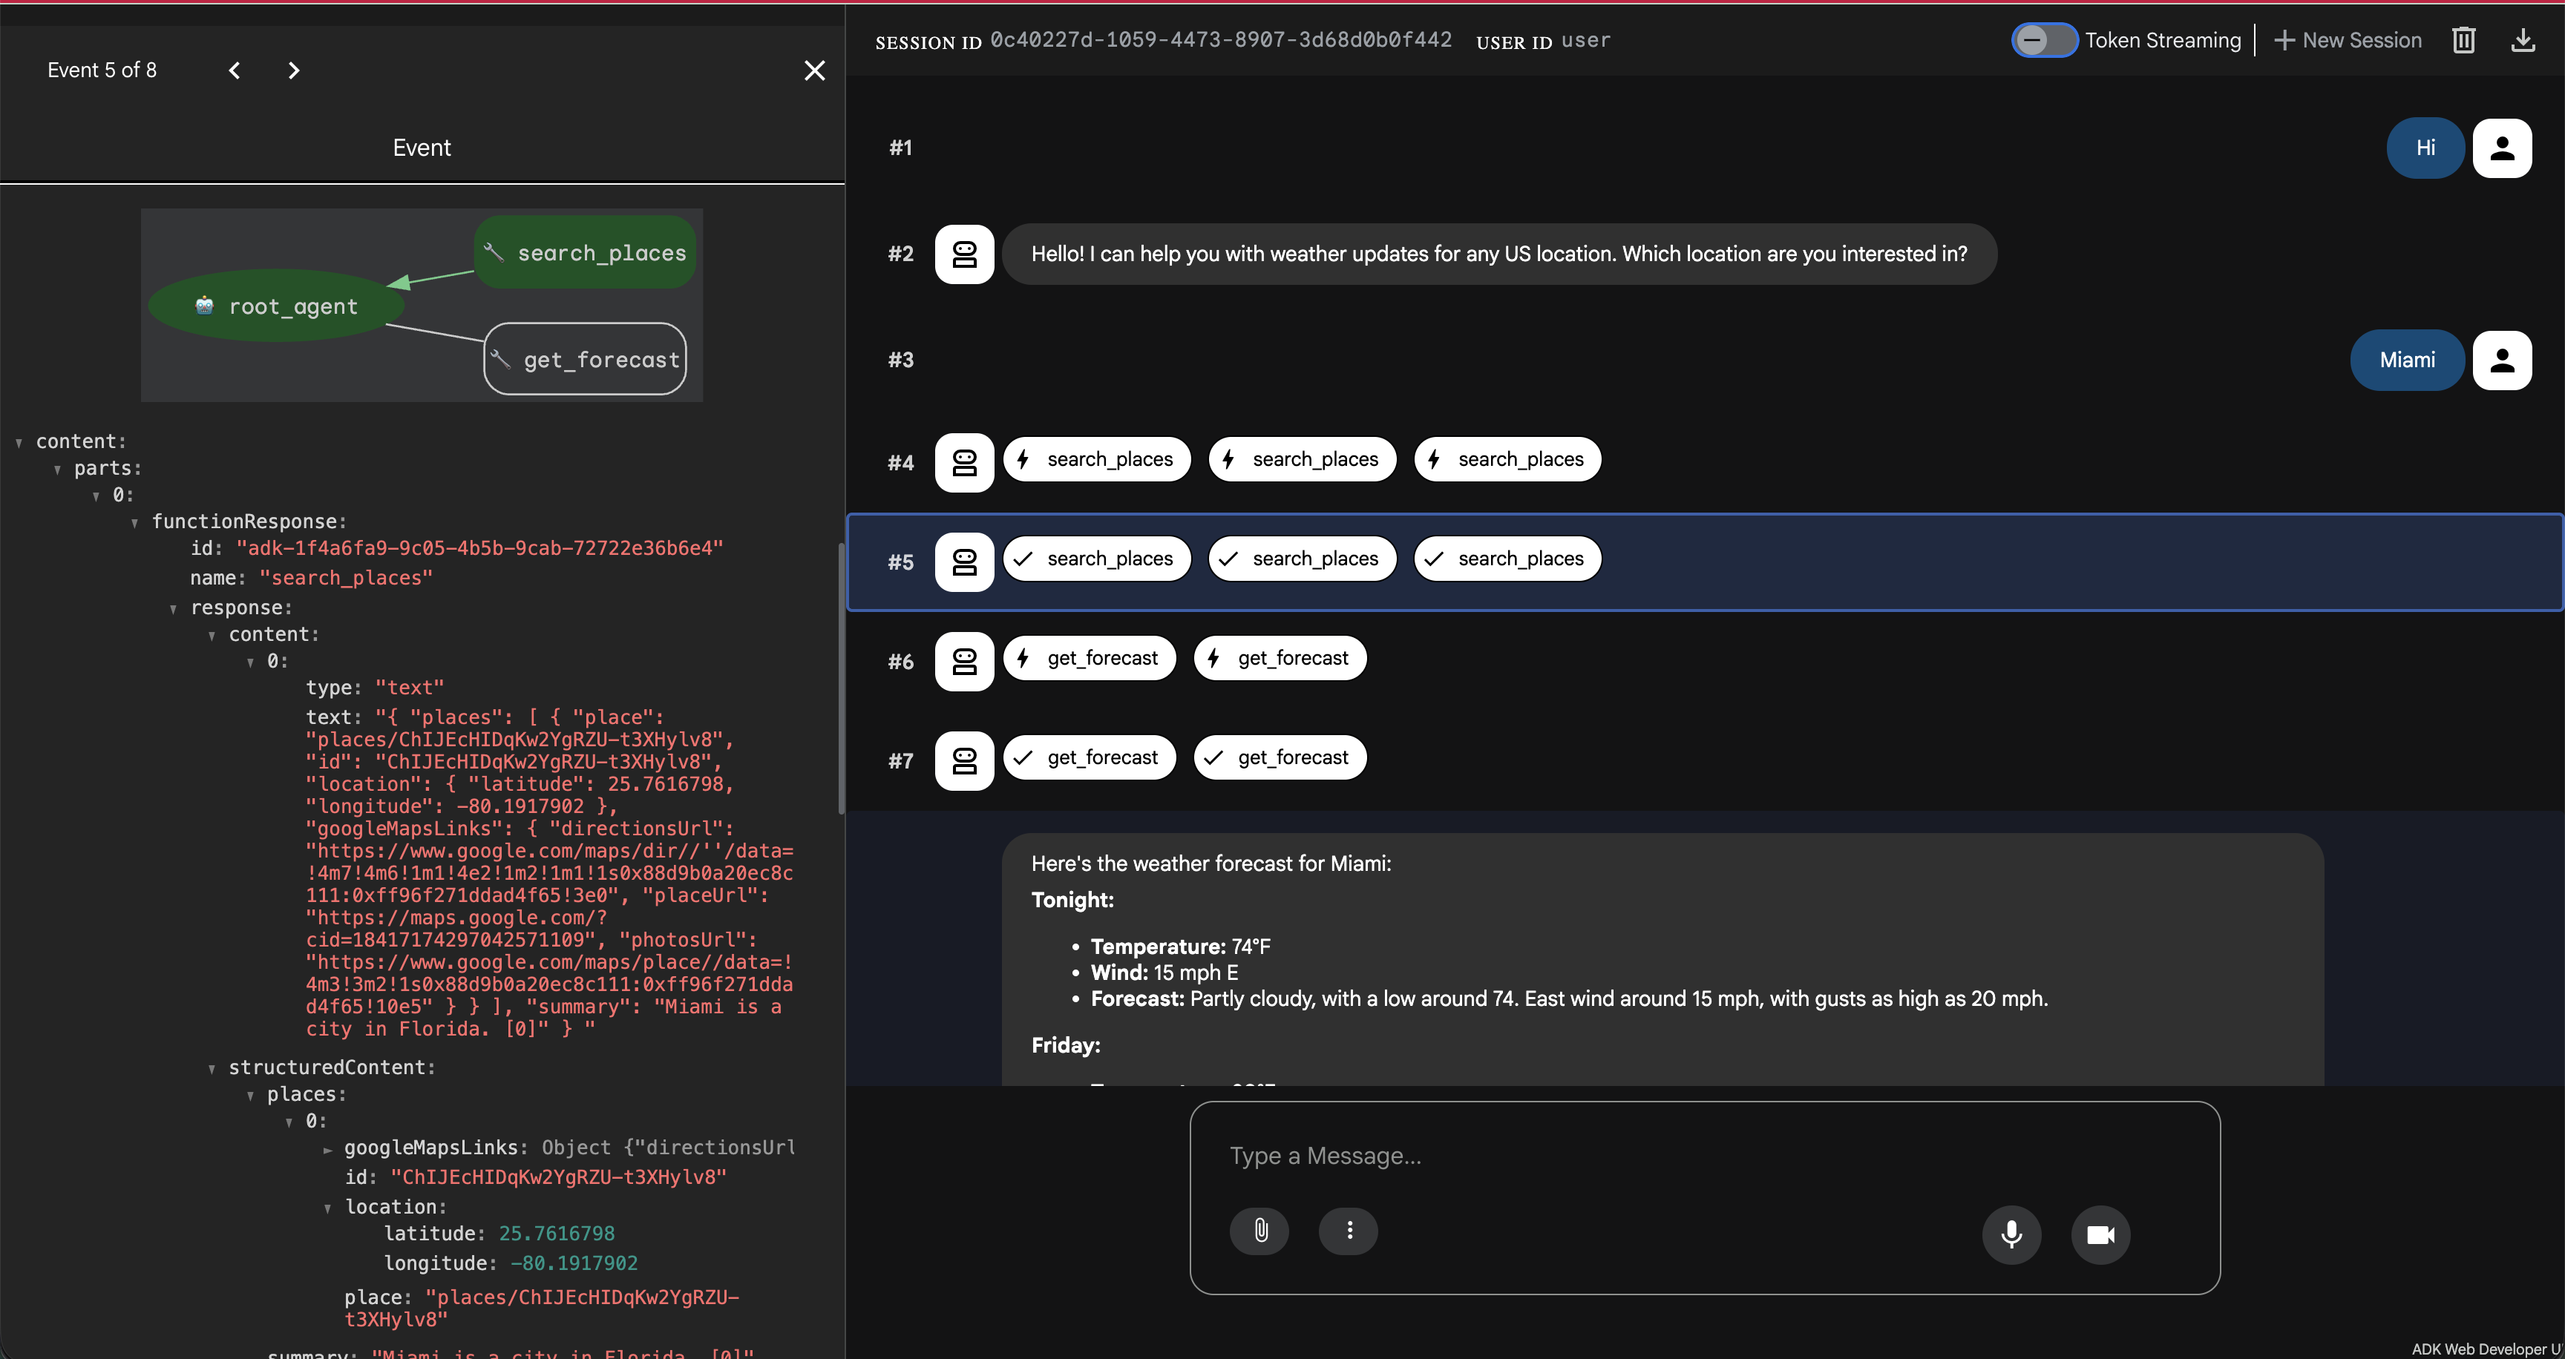2565x1359 pixels.
Task: Select the get_forecast node in the event graph
Action: click(x=586, y=358)
